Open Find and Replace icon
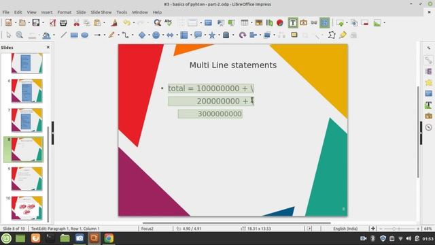Image resolution: width=435 pixels, height=245 pixels. [158, 22]
